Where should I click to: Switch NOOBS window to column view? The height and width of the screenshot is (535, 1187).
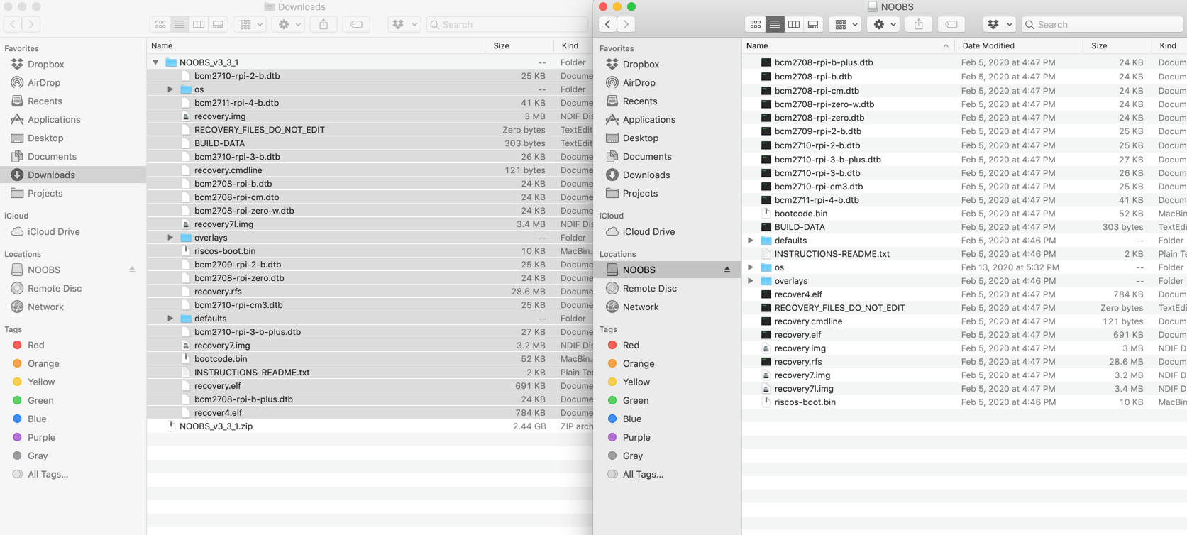pos(794,24)
